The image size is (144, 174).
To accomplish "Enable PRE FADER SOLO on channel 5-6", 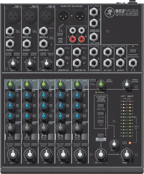I will (68, 145).
